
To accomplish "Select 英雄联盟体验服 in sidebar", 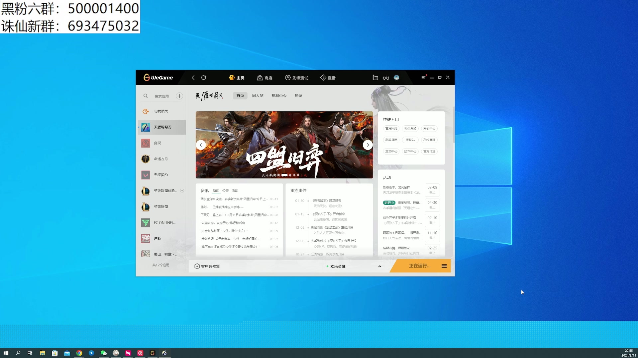I will pos(162,191).
